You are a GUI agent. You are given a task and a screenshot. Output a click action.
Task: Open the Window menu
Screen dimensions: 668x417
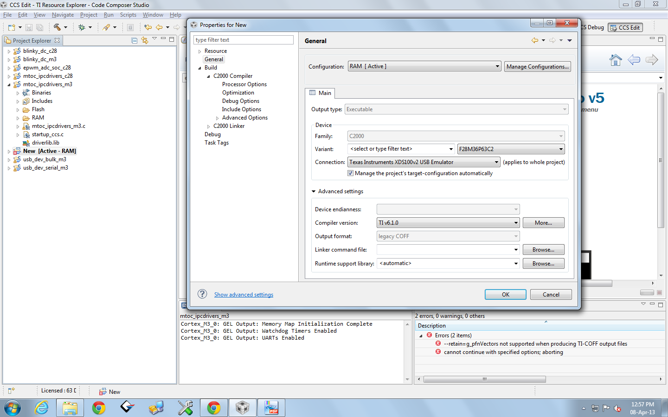[153, 15]
